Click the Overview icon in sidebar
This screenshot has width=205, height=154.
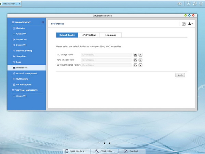click(14, 28)
